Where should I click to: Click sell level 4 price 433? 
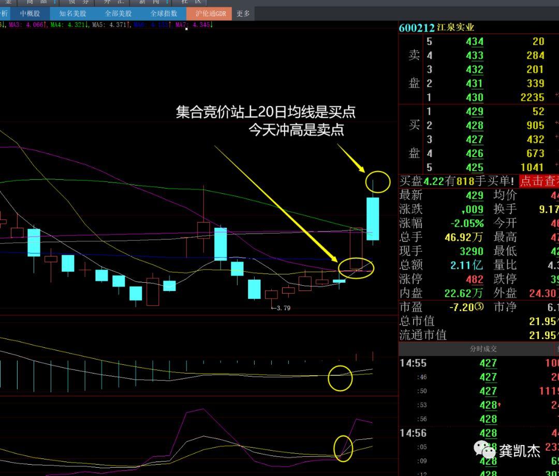pyautogui.click(x=475, y=55)
